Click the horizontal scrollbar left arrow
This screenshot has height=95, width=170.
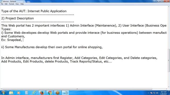click(1, 89)
